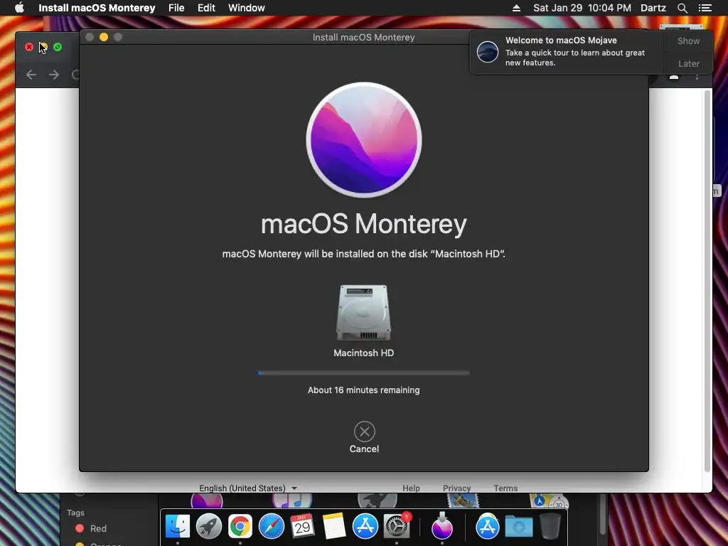Open the Window menu
Screen dimensions: 728x546
click(247, 8)
